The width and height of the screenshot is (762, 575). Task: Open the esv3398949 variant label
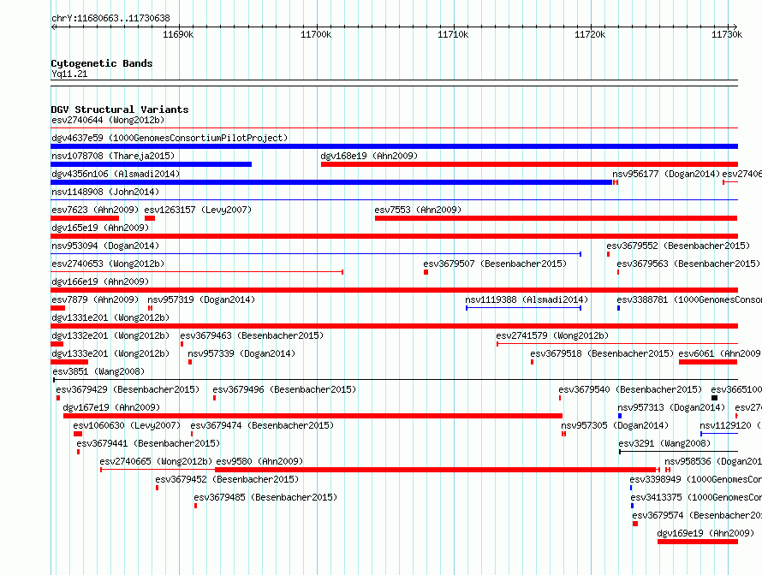click(x=695, y=479)
